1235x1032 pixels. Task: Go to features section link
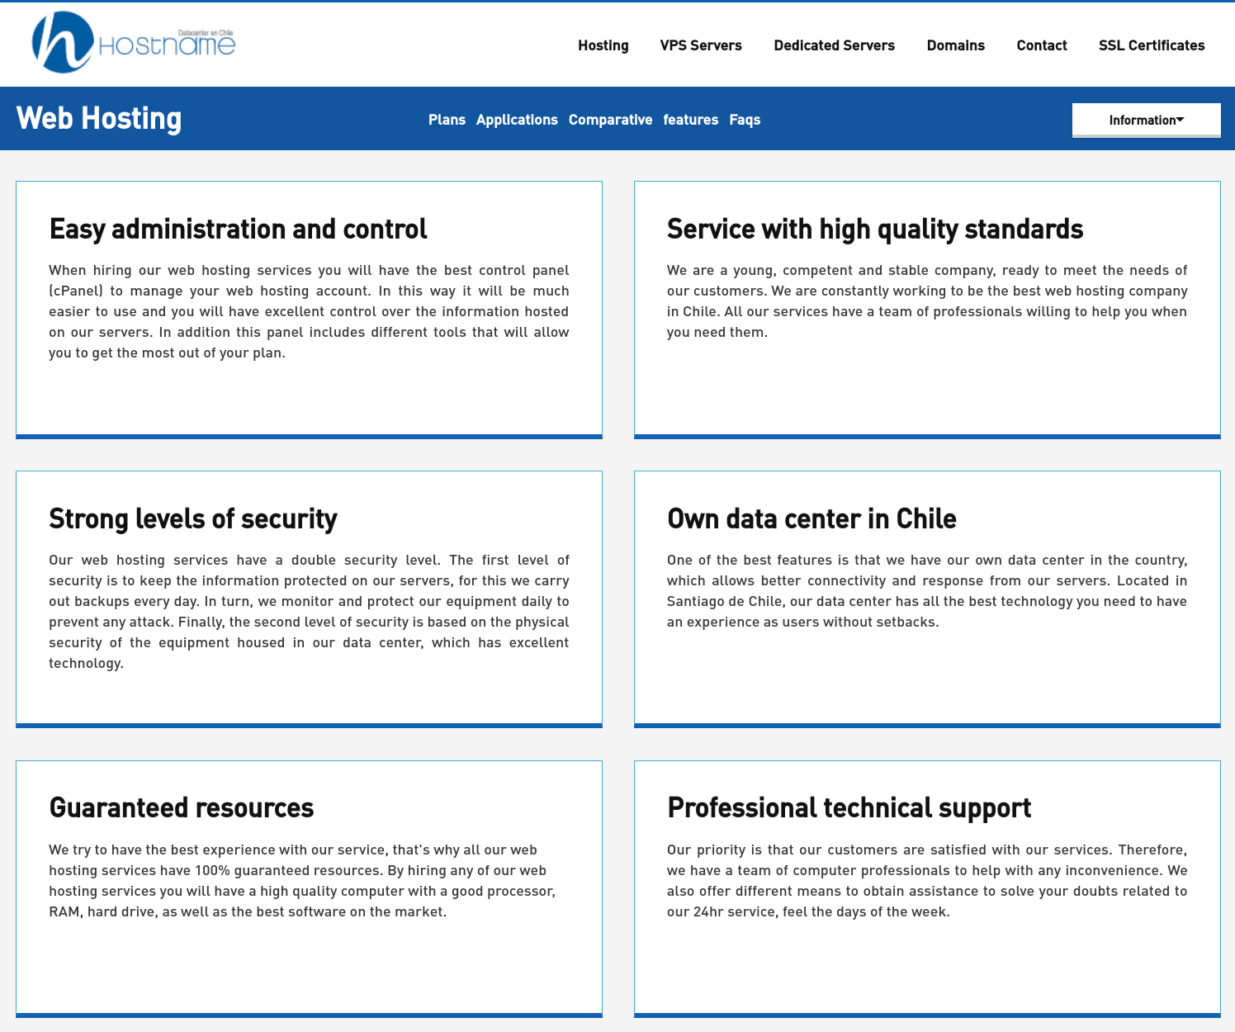(x=690, y=120)
